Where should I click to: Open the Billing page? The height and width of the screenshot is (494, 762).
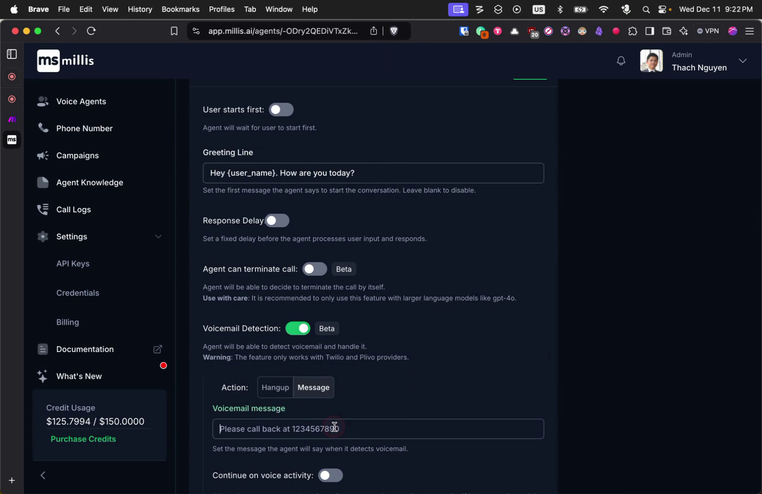pyautogui.click(x=67, y=322)
